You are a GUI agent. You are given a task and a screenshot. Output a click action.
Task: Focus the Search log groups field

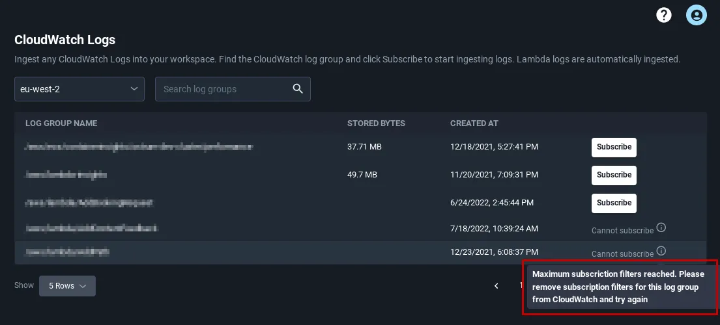click(233, 89)
